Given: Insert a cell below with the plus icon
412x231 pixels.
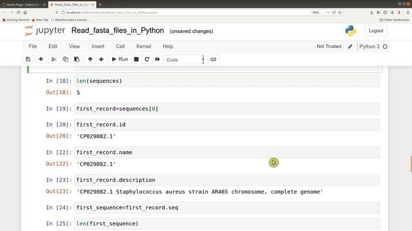Looking at the screenshot, I should tap(41, 60).
